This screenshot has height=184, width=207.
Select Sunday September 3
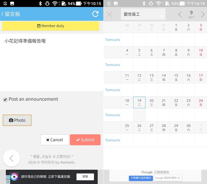(201, 27)
